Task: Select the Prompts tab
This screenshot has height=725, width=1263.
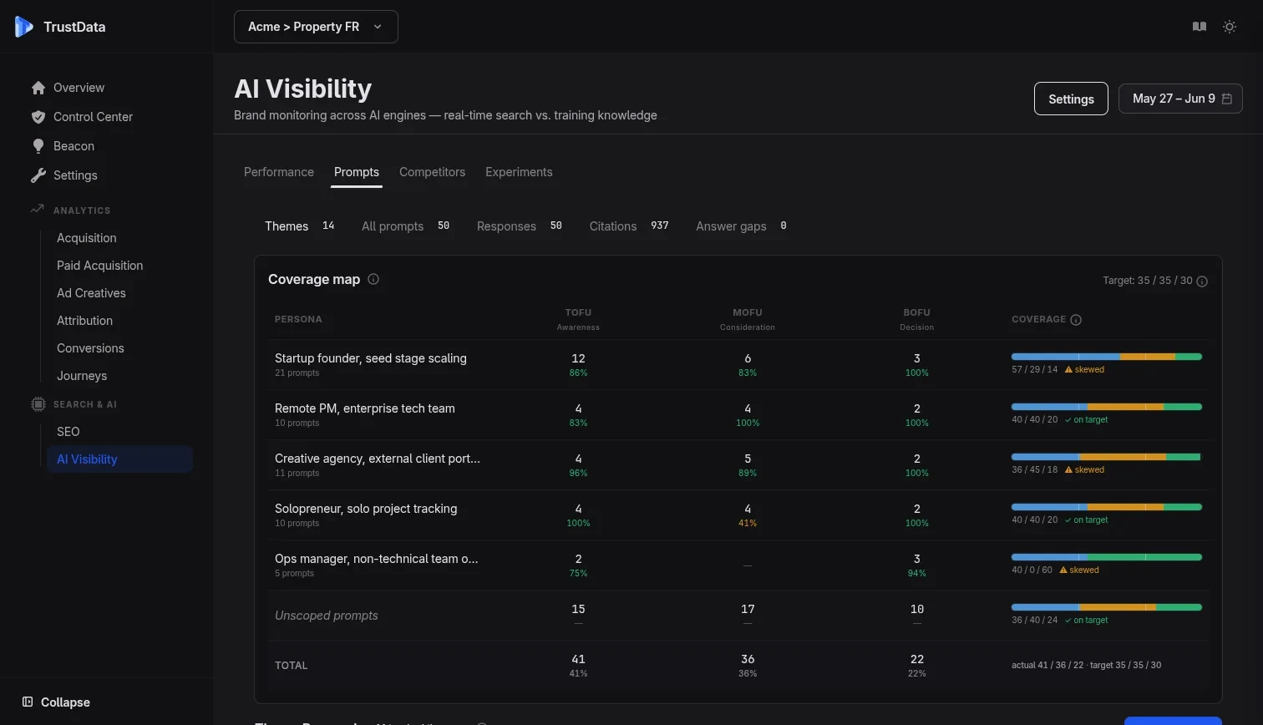Action: 357,172
